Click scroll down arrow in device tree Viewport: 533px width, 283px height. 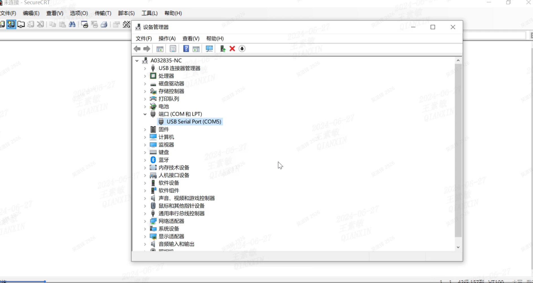click(458, 247)
